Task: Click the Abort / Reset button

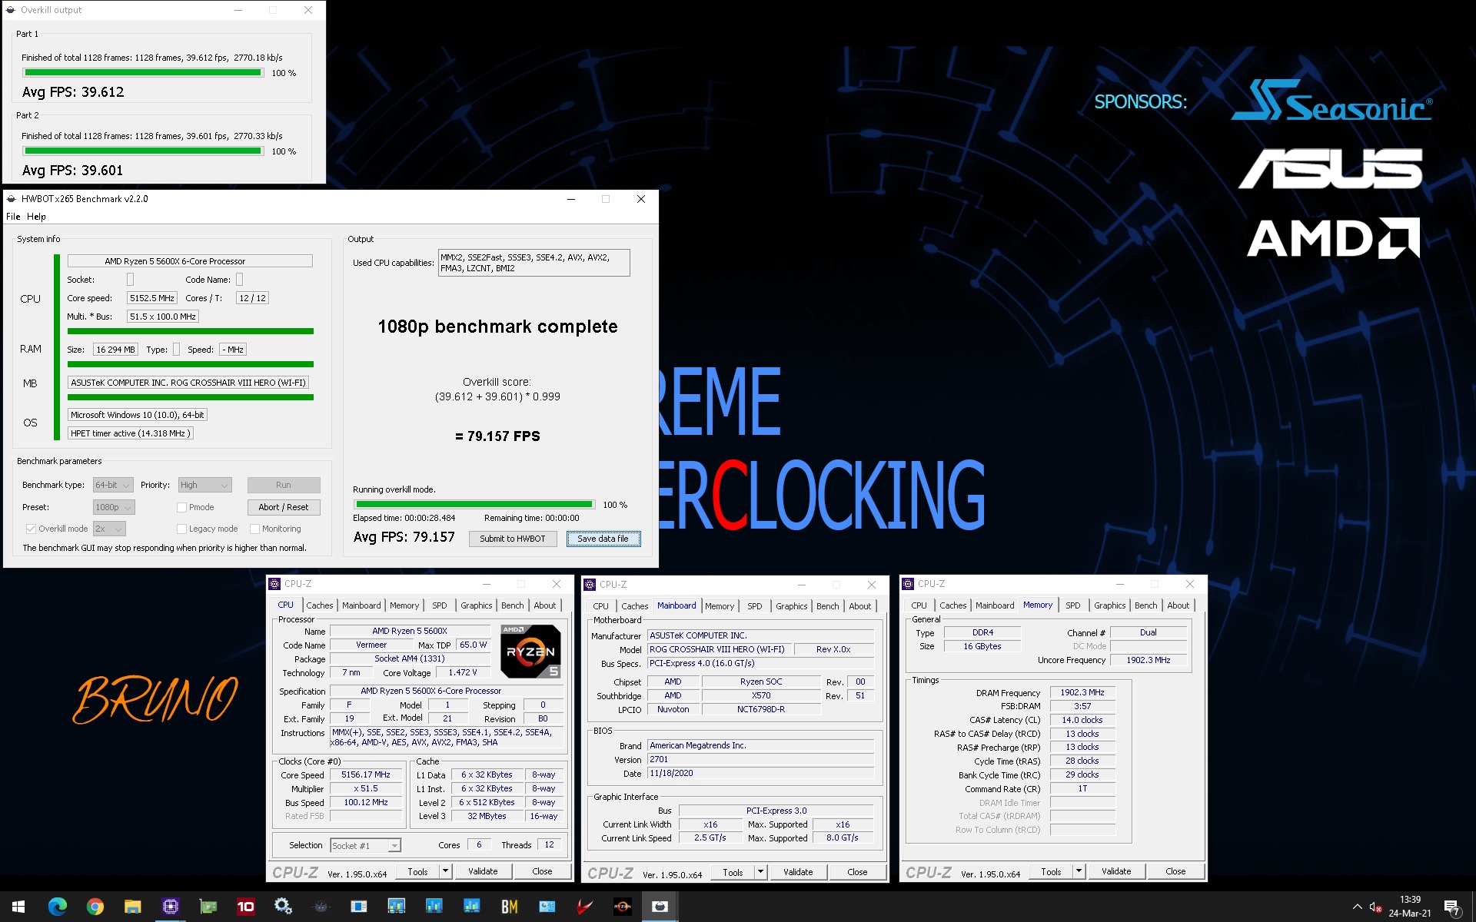Action: [x=284, y=507]
